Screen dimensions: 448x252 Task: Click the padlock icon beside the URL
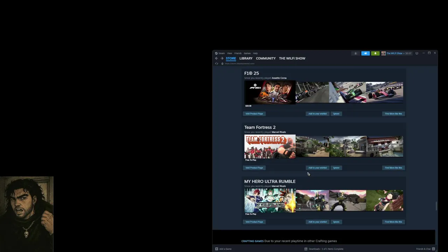point(222,64)
